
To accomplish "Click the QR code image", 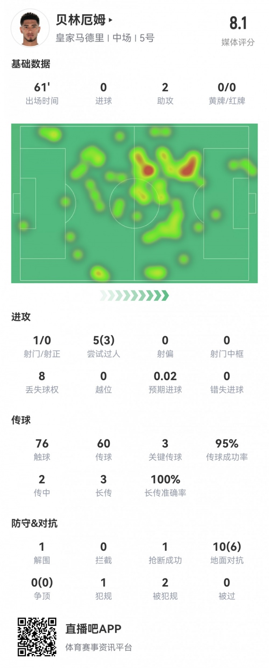I will coord(37,637).
